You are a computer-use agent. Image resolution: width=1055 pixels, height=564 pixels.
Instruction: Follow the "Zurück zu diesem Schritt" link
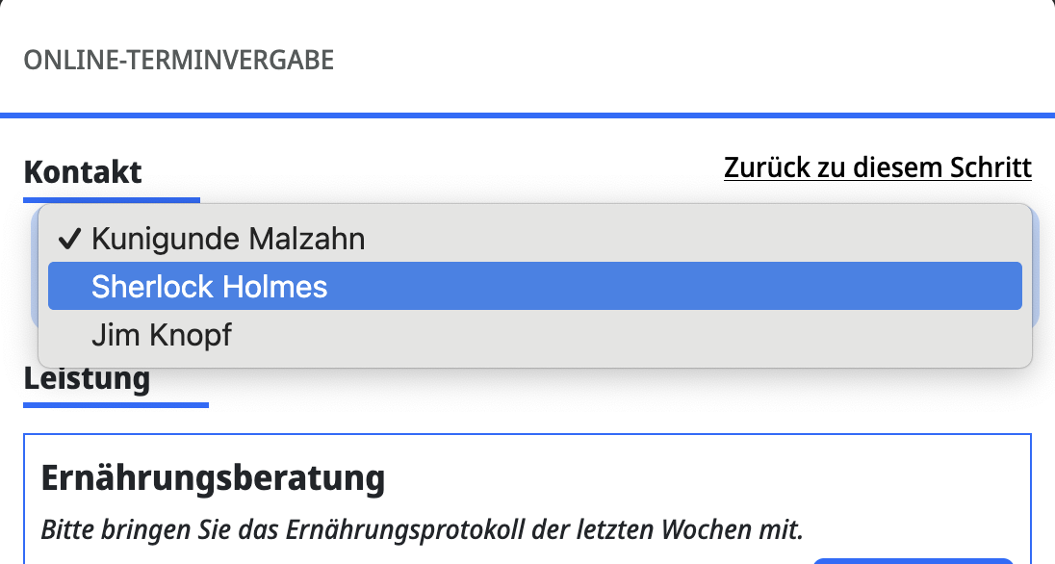coord(877,167)
